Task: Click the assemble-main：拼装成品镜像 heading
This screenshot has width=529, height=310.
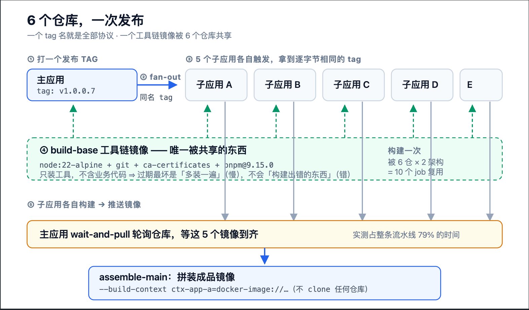Action: (x=167, y=277)
